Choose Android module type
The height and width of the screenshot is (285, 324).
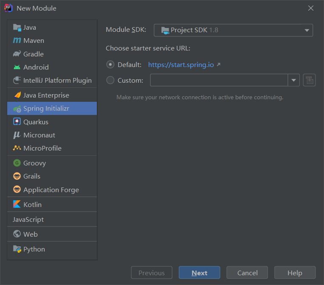pyautogui.click(x=52, y=67)
